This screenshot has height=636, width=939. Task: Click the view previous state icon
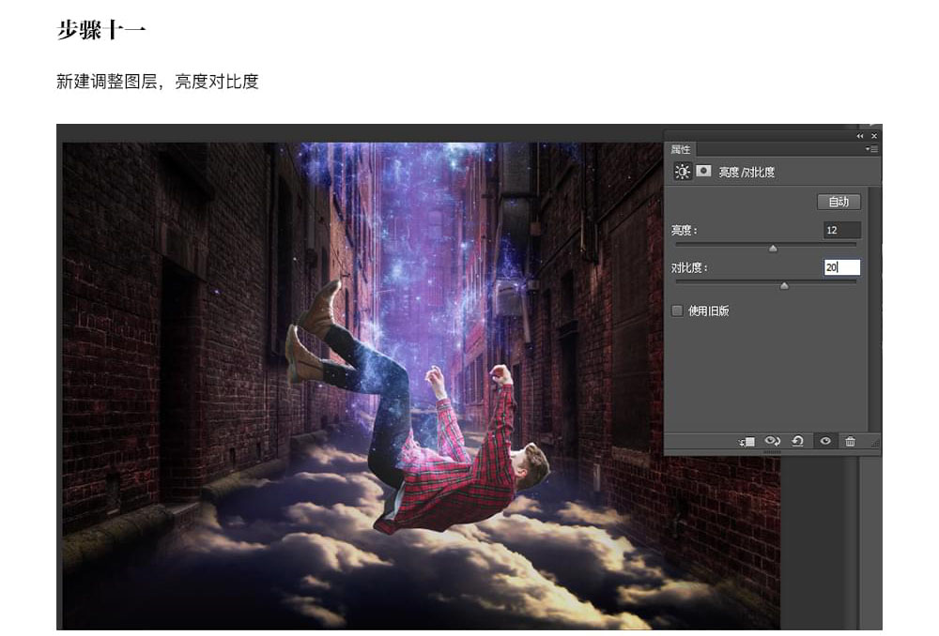click(x=773, y=441)
